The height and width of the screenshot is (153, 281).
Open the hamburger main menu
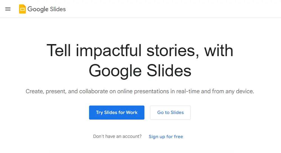[x=8, y=9]
